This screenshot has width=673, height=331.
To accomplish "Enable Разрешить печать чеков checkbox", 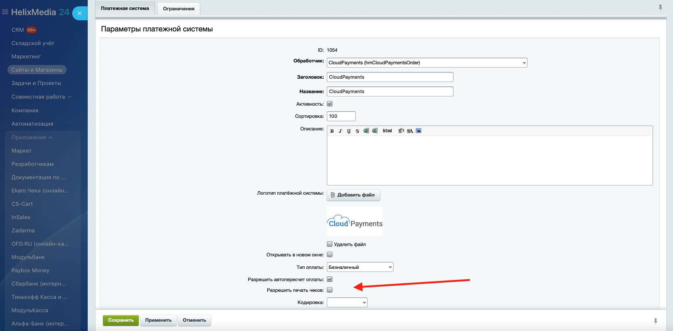I will coord(330,290).
